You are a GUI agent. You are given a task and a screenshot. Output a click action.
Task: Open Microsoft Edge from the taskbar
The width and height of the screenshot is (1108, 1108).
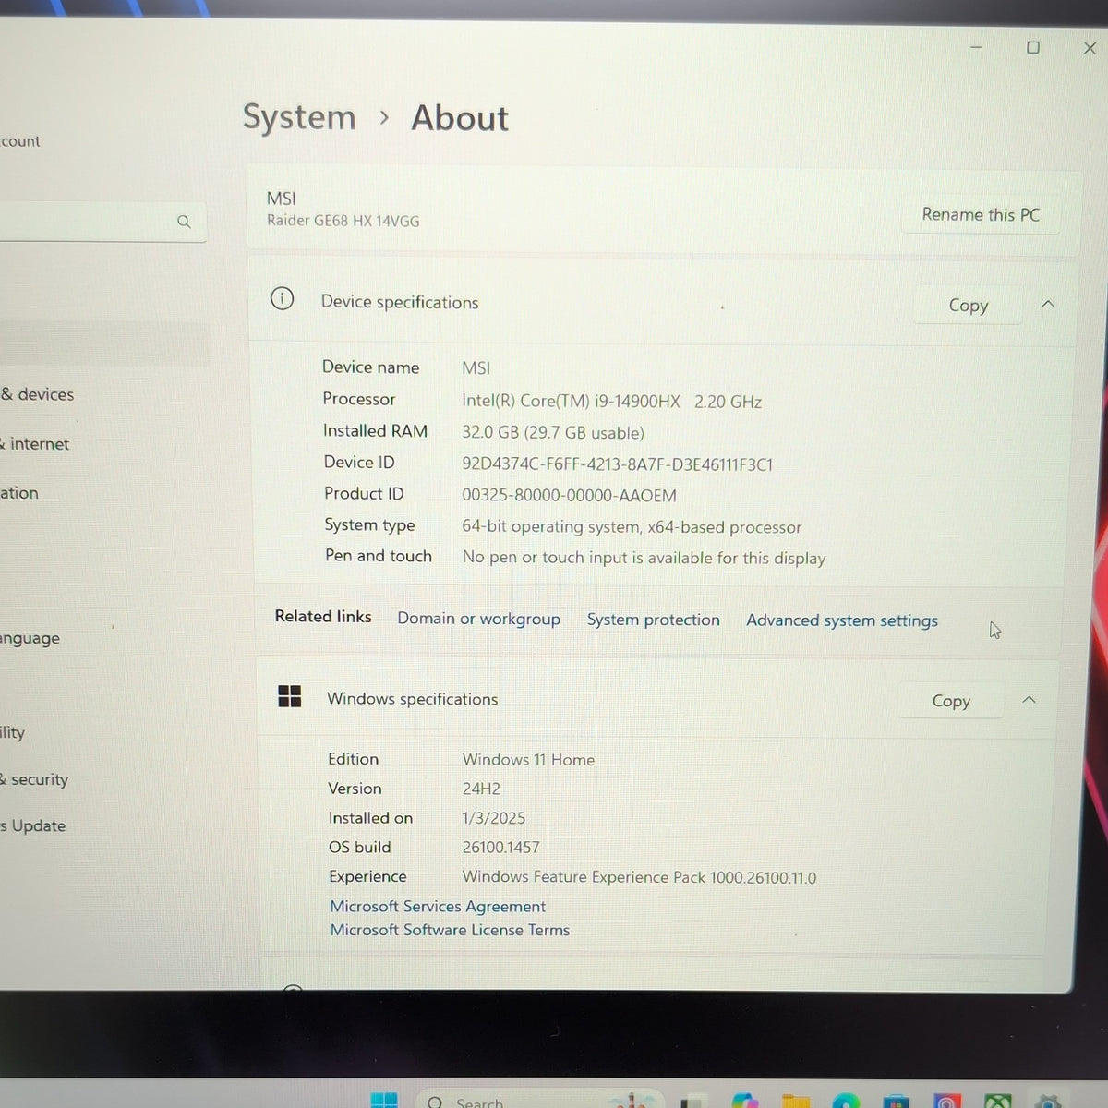[x=846, y=1101]
